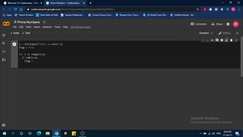Open the Insert menu
This screenshot has height=137, width=243.
pos(37,27)
